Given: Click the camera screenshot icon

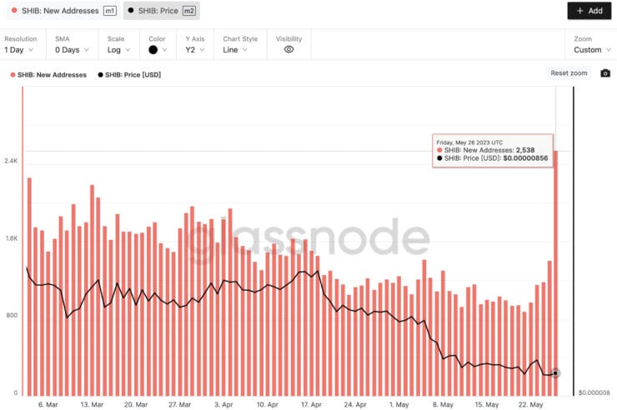Looking at the screenshot, I should (x=605, y=73).
